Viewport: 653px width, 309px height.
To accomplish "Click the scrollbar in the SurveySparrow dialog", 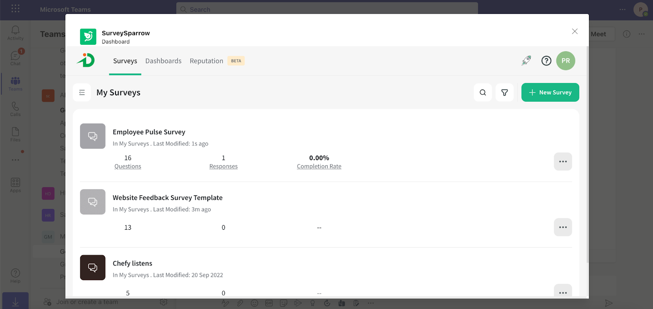I will click(x=587, y=155).
